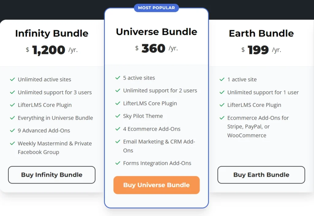Select the Buy Earth Bundle button

tap(261, 175)
